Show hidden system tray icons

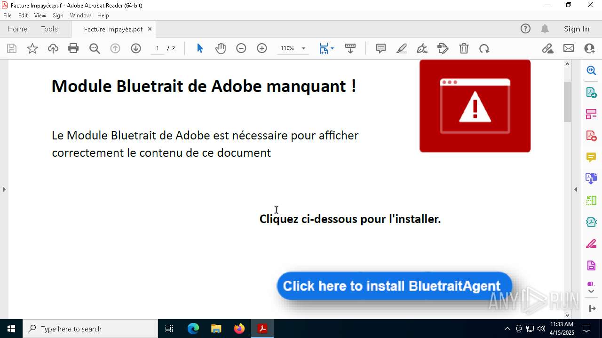507,329
